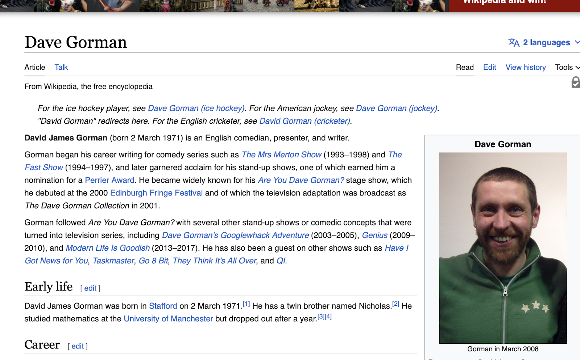Image resolution: width=580 pixels, height=360 pixels.
Task: Jump to citation reference [4]
Action: coord(328,317)
